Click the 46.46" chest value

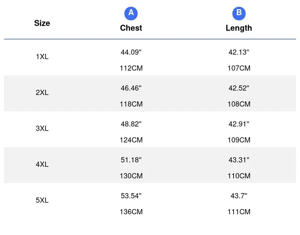[x=131, y=88]
